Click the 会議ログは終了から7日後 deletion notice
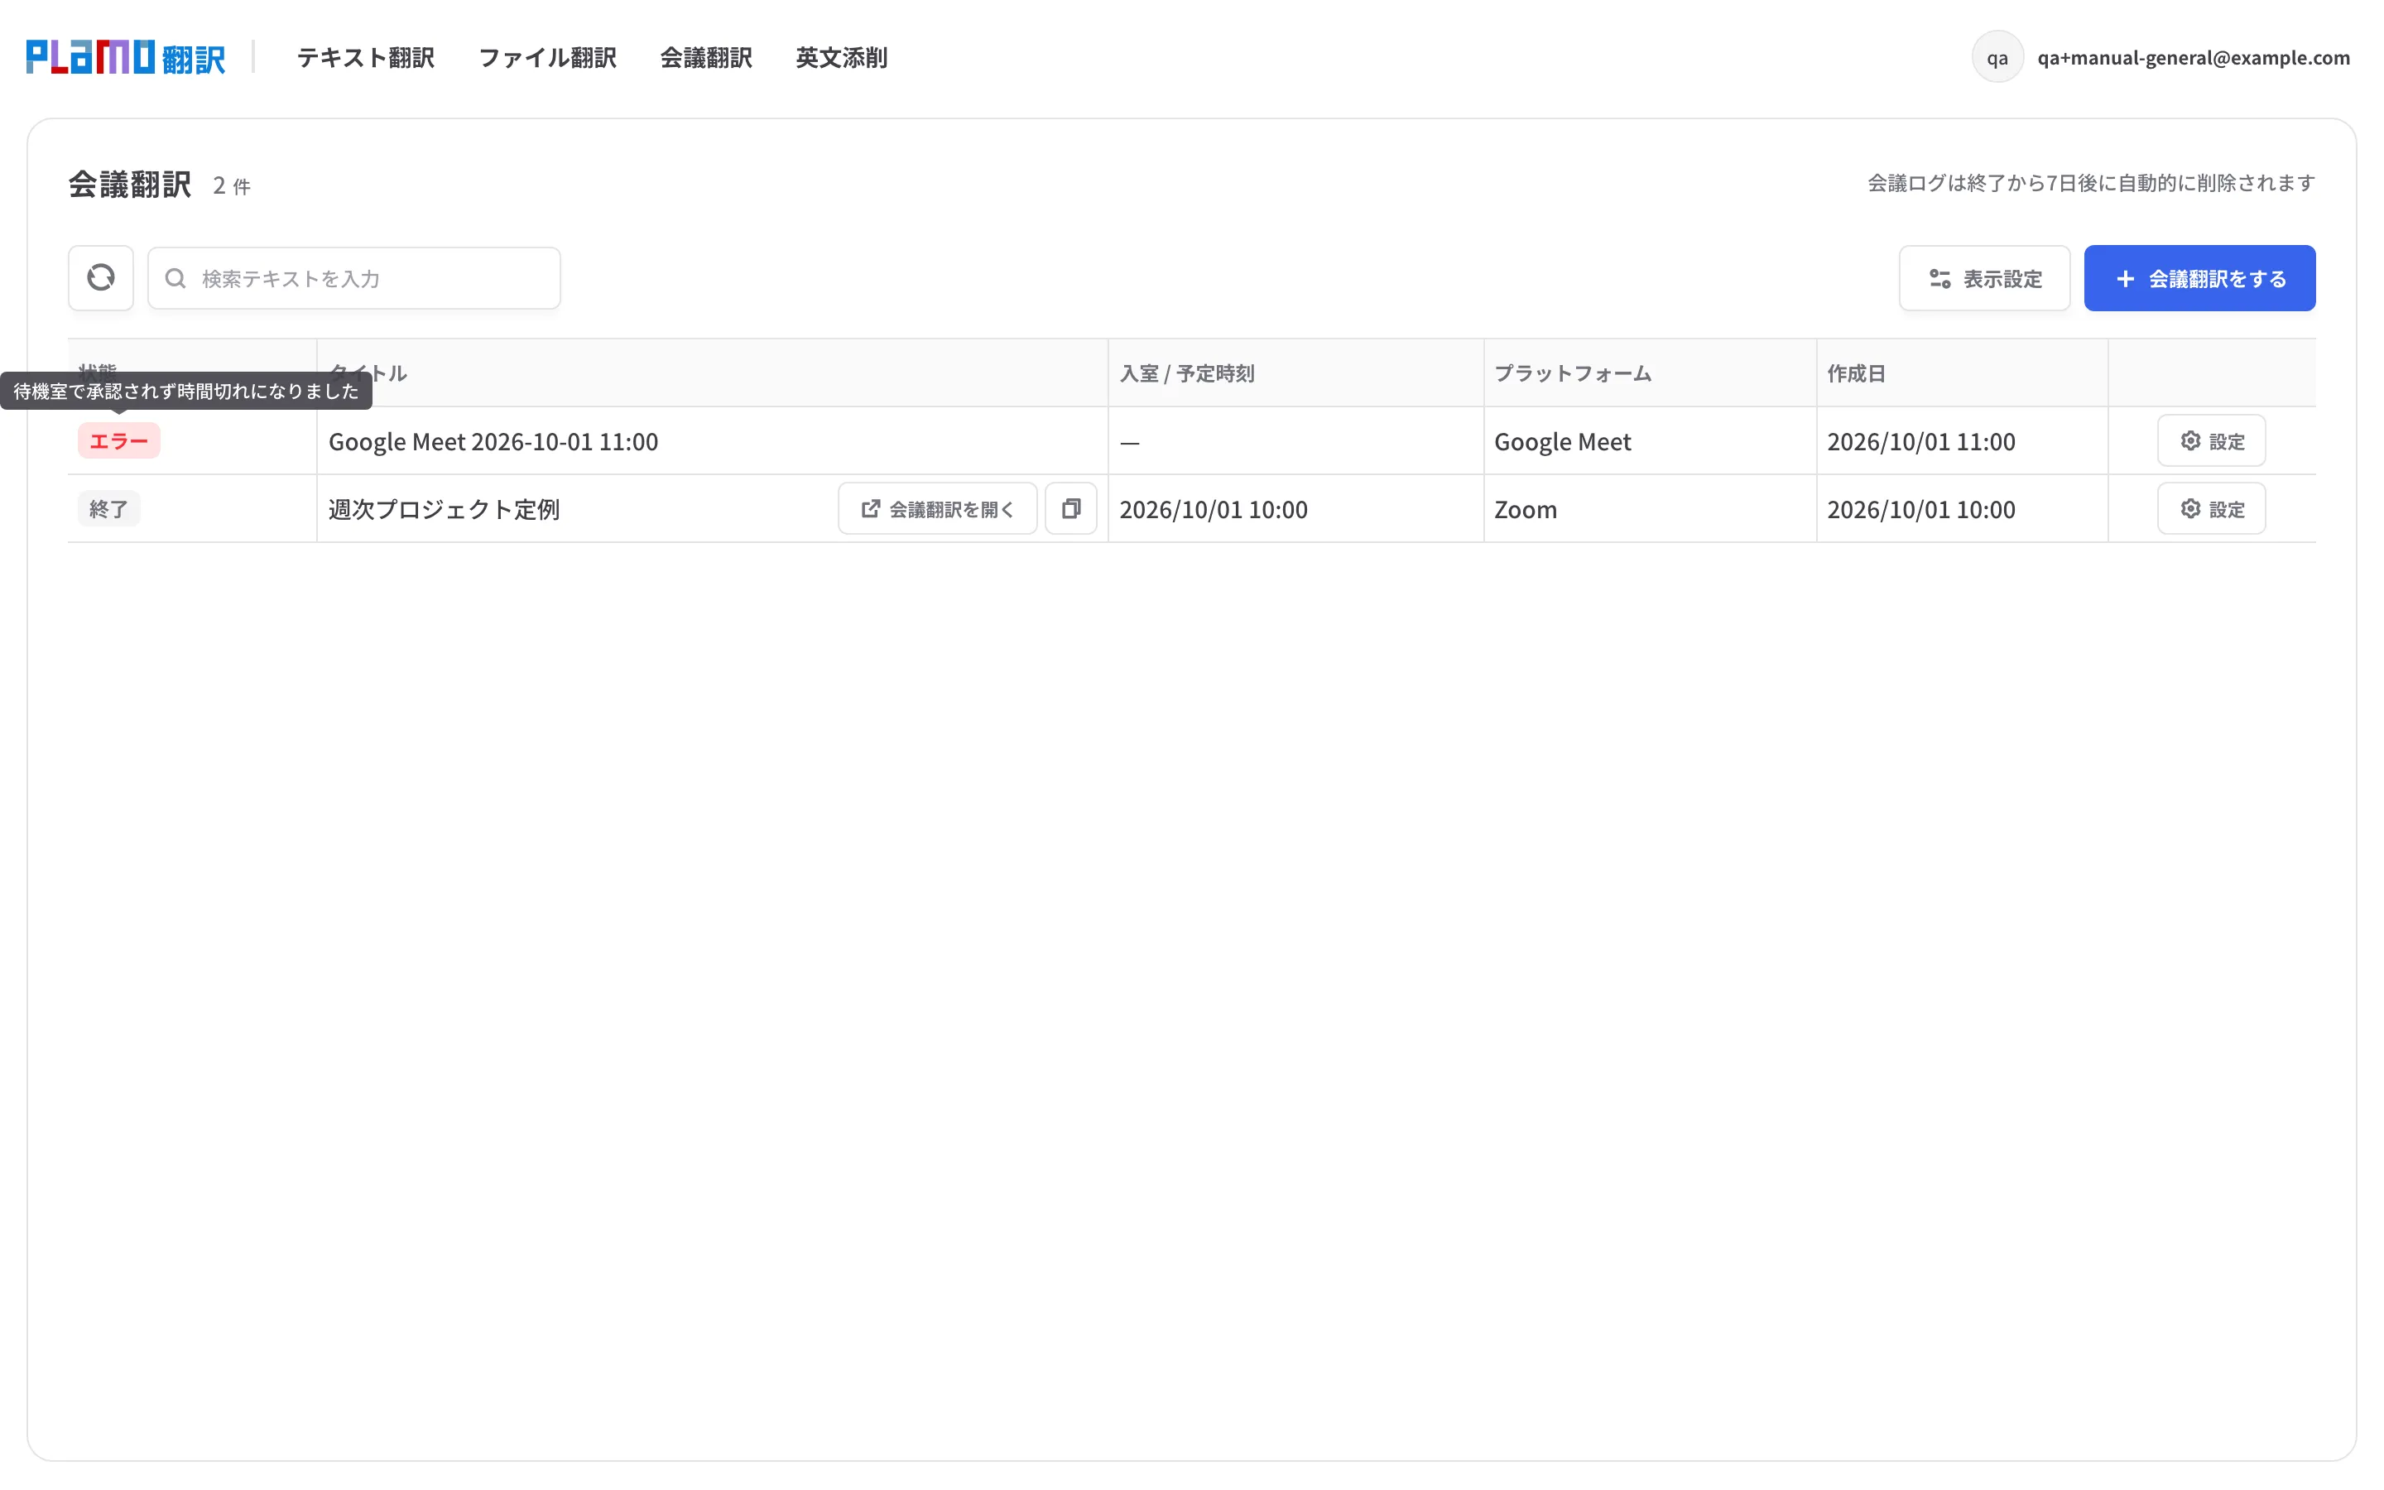 (2090, 182)
